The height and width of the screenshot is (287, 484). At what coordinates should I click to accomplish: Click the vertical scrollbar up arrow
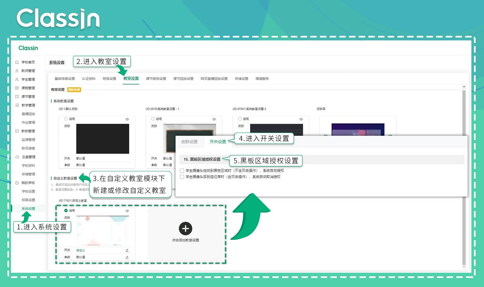464,87
